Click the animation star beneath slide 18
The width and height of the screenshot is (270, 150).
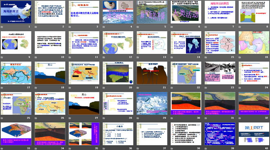tap(36, 88)
